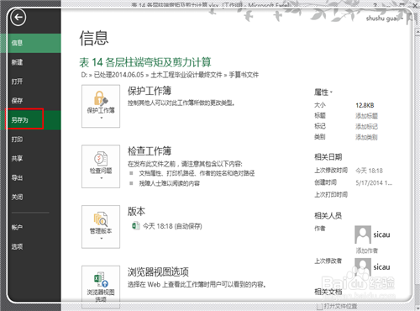The image size is (420, 311).
Task: Click the 今天 18:18 last modified value
Action: 369,171
